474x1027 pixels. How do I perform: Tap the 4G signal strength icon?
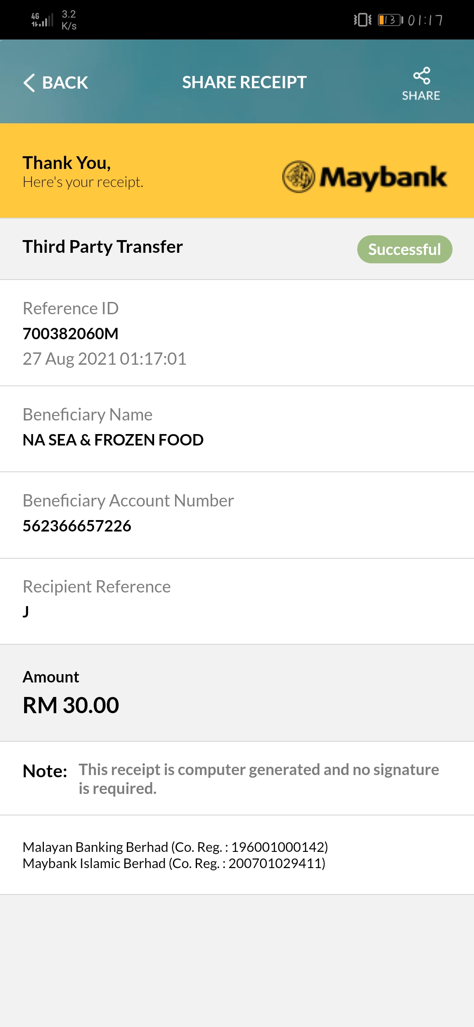click(42, 20)
